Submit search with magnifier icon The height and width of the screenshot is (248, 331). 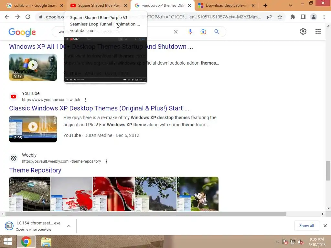[217, 32]
